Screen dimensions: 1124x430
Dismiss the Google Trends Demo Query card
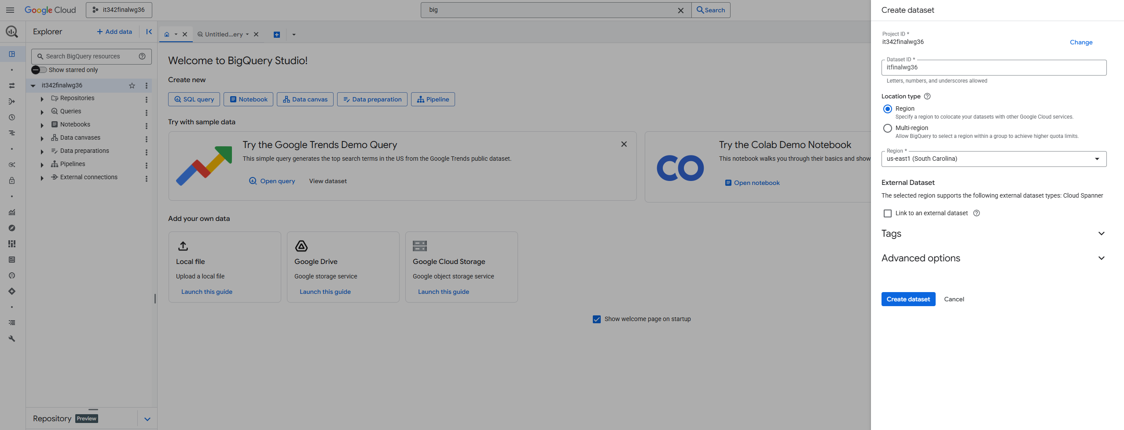624,144
